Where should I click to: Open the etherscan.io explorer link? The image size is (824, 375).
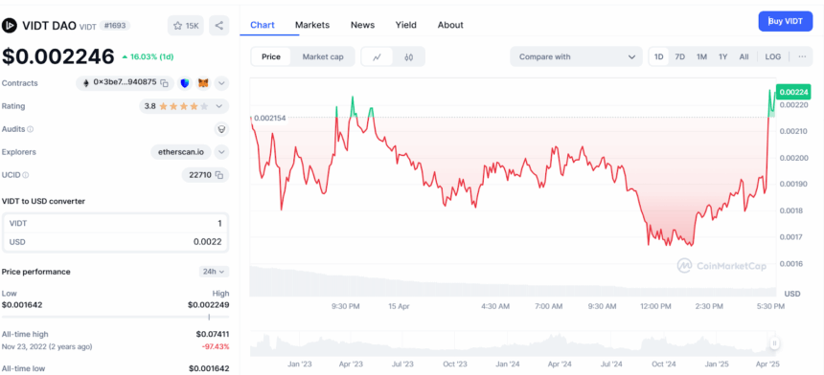181,152
